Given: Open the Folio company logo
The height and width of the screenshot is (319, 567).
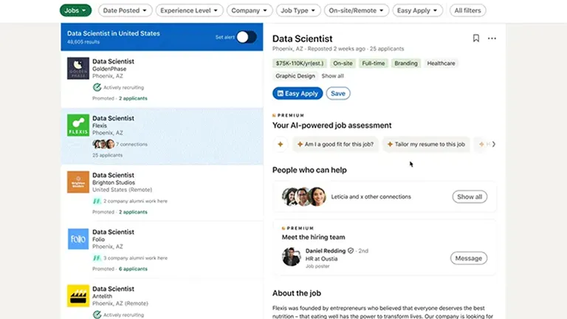Looking at the screenshot, I should coord(78,239).
